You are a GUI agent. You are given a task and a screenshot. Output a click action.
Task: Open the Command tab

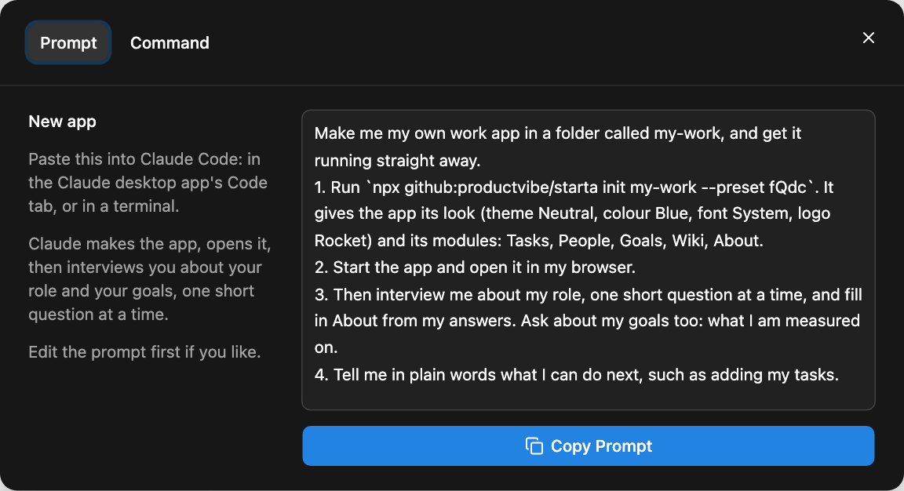tap(169, 42)
